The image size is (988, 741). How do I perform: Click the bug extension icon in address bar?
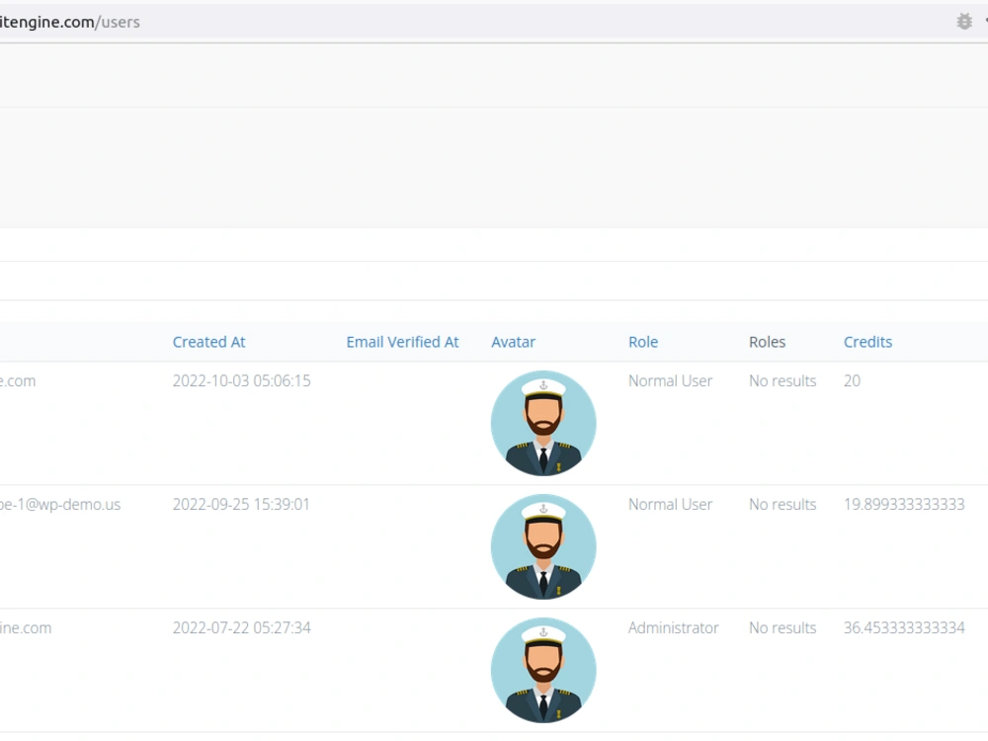pos(964,22)
